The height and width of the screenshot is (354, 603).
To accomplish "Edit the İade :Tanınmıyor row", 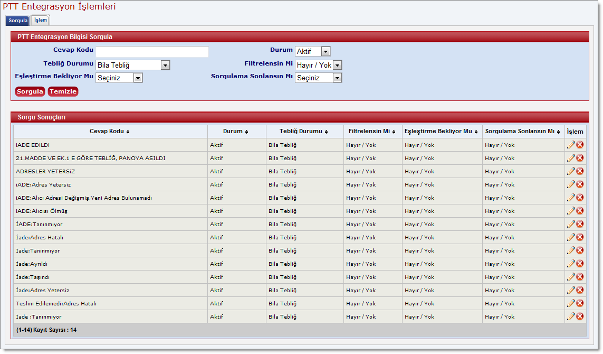I will (571, 316).
